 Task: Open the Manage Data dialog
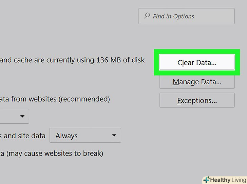pos(197,82)
